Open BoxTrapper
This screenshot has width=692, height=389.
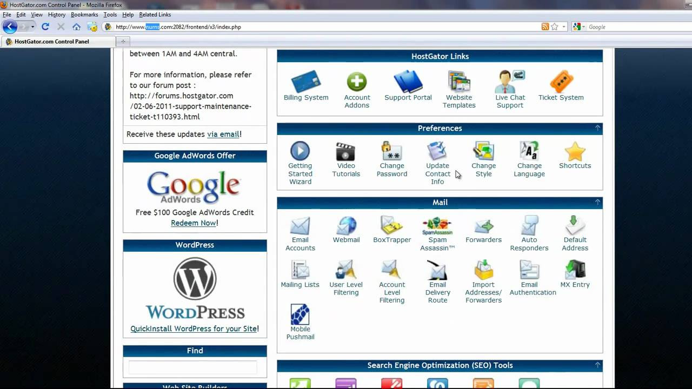pyautogui.click(x=392, y=230)
